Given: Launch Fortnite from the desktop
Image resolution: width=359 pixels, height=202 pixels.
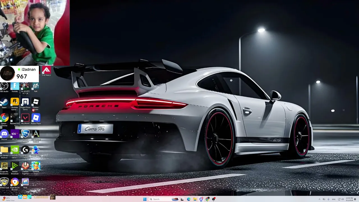Looking at the screenshot, I should [x=15, y=87].
